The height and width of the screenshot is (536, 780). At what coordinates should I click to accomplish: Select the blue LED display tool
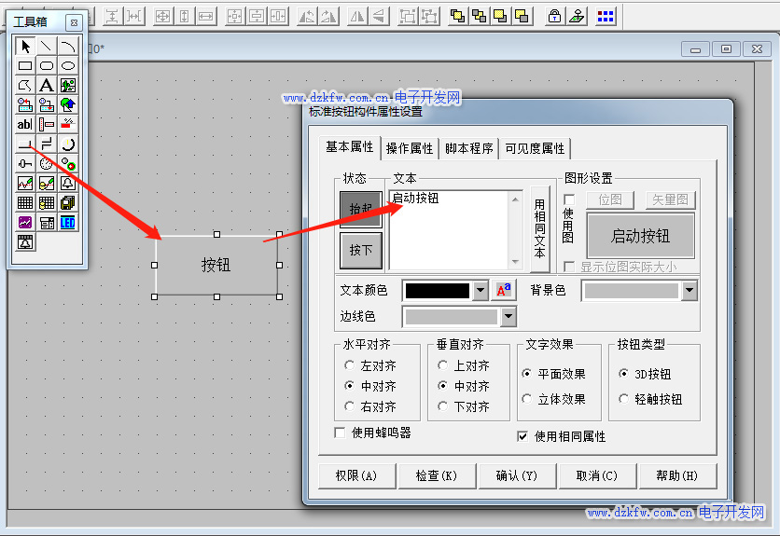[68, 223]
